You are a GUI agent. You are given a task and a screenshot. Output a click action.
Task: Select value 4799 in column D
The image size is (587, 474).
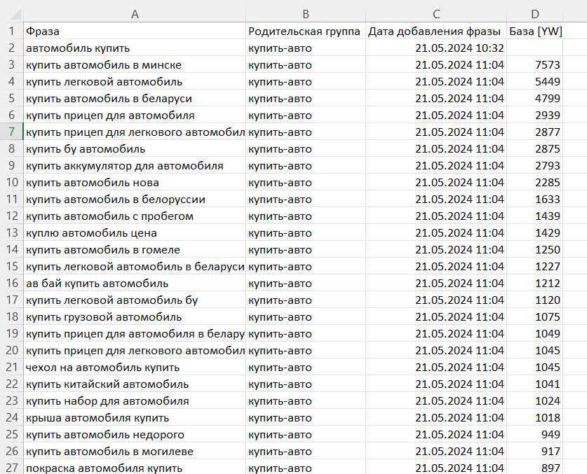(x=534, y=98)
